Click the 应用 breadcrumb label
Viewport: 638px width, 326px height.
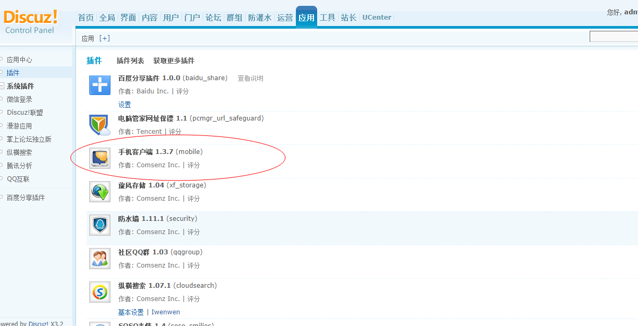coord(88,38)
